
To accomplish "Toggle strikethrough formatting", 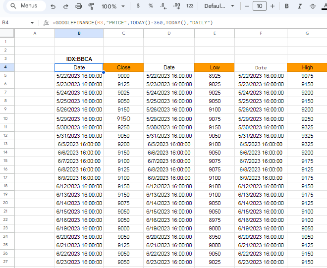I will [312, 6].
